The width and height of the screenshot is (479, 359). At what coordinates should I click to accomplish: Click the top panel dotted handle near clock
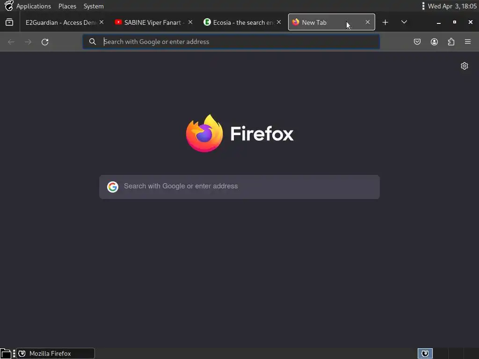[423, 6]
